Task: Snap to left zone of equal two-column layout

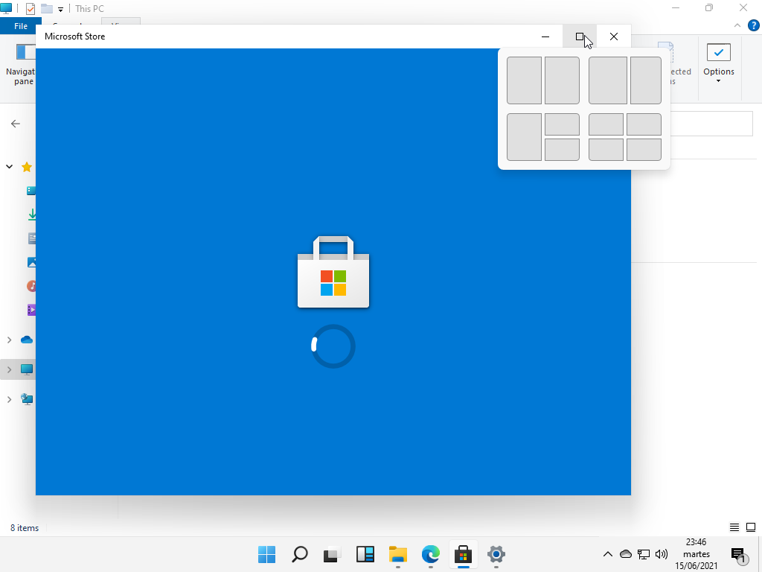Action: click(524, 80)
